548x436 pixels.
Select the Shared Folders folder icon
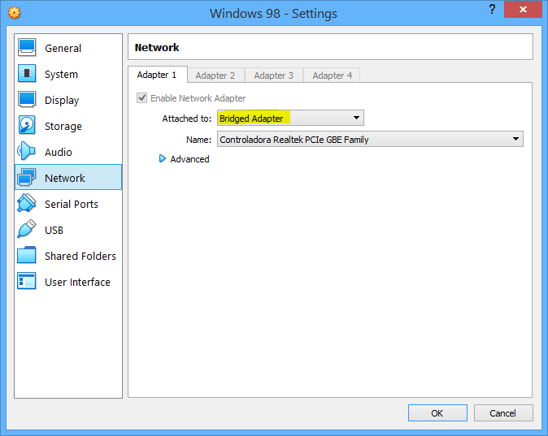point(27,255)
